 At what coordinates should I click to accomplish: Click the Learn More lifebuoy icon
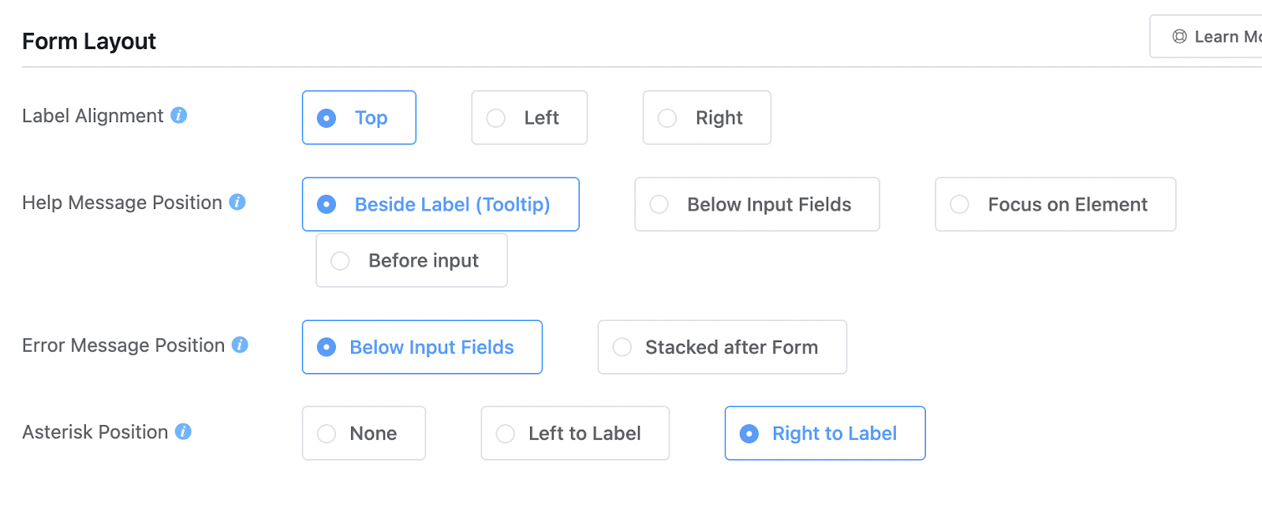1179,36
